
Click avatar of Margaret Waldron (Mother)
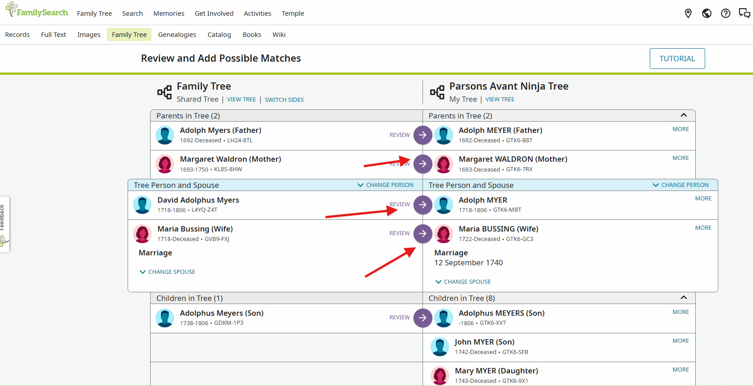[x=165, y=164]
